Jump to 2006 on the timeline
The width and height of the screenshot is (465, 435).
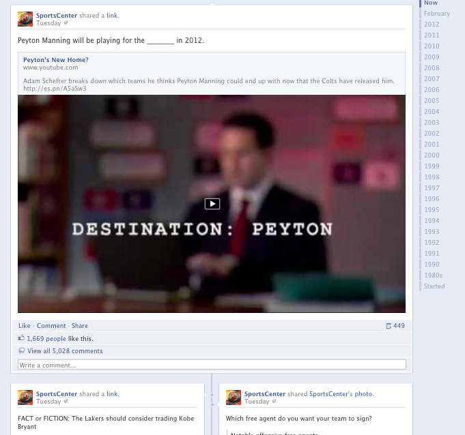point(432,90)
